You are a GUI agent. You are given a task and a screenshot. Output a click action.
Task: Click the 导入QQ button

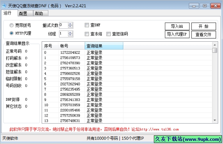(x=177, y=26)
